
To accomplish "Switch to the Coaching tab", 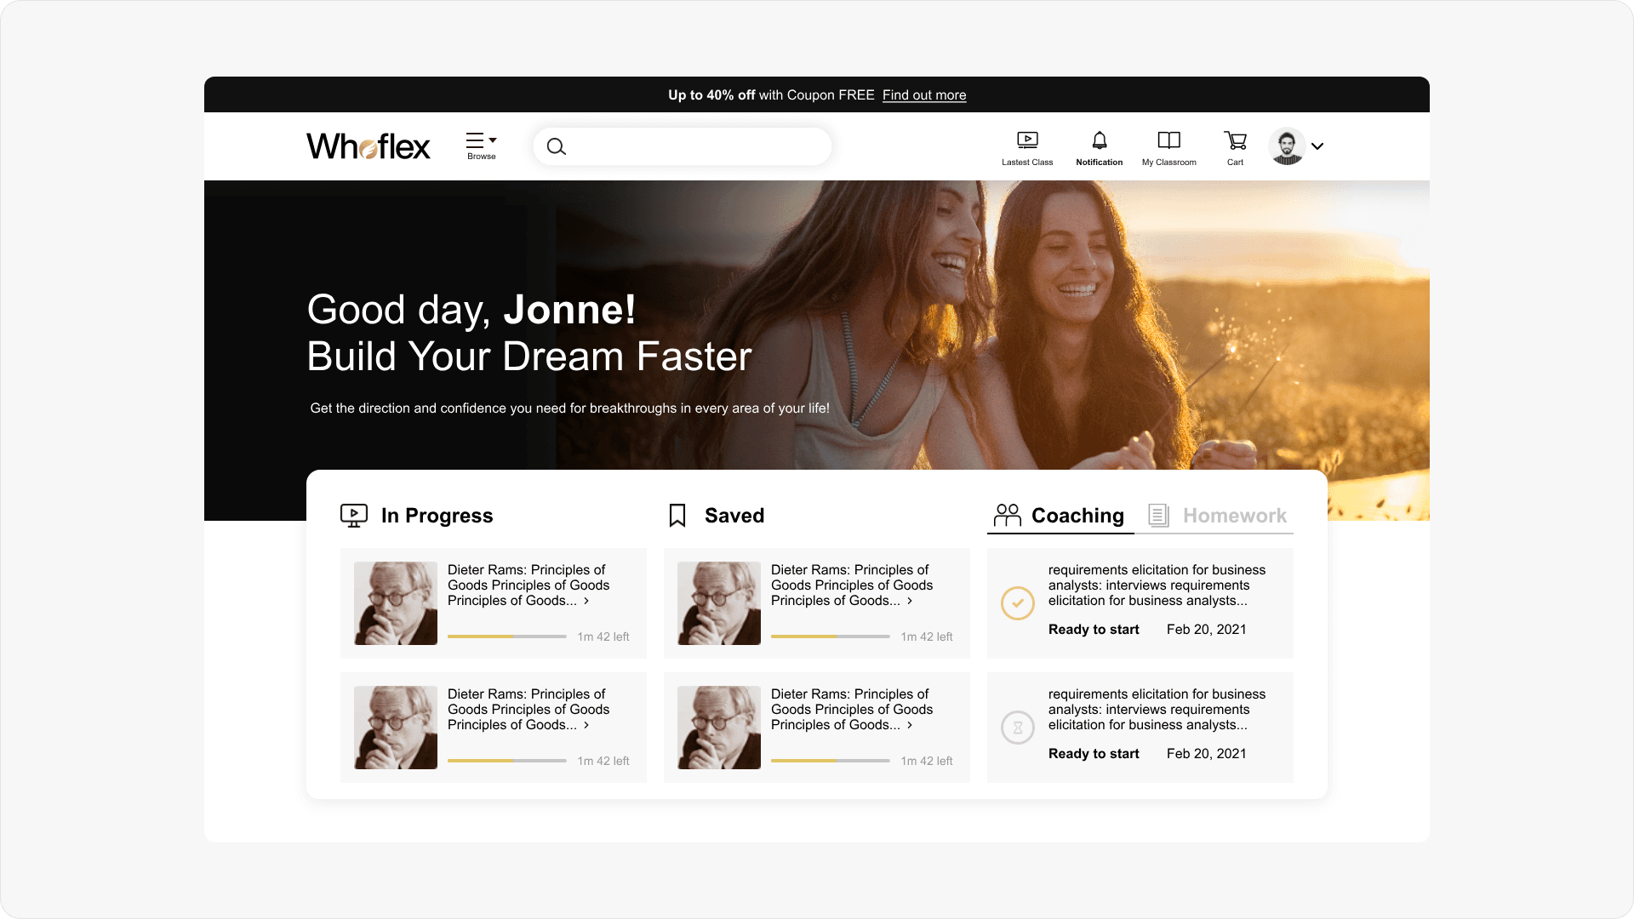I will pos(1060,516).
